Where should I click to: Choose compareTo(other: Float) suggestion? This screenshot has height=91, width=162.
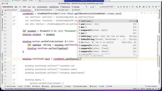point(108,48)
